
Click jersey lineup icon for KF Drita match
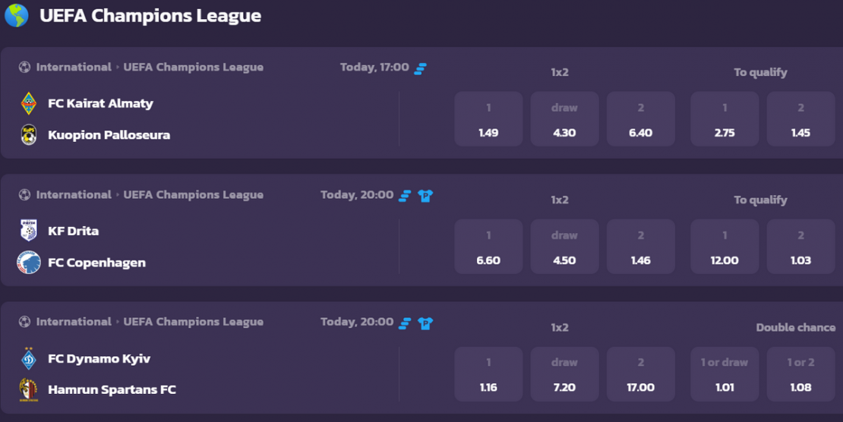[x=425, y=196]
